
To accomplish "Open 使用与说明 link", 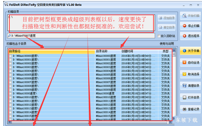I will 167,44.
